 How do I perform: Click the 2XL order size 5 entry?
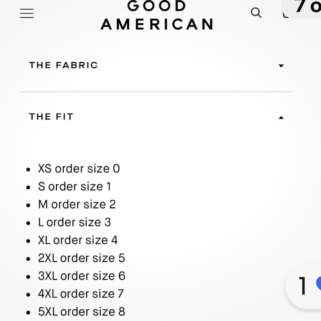(x=82, y=258)
